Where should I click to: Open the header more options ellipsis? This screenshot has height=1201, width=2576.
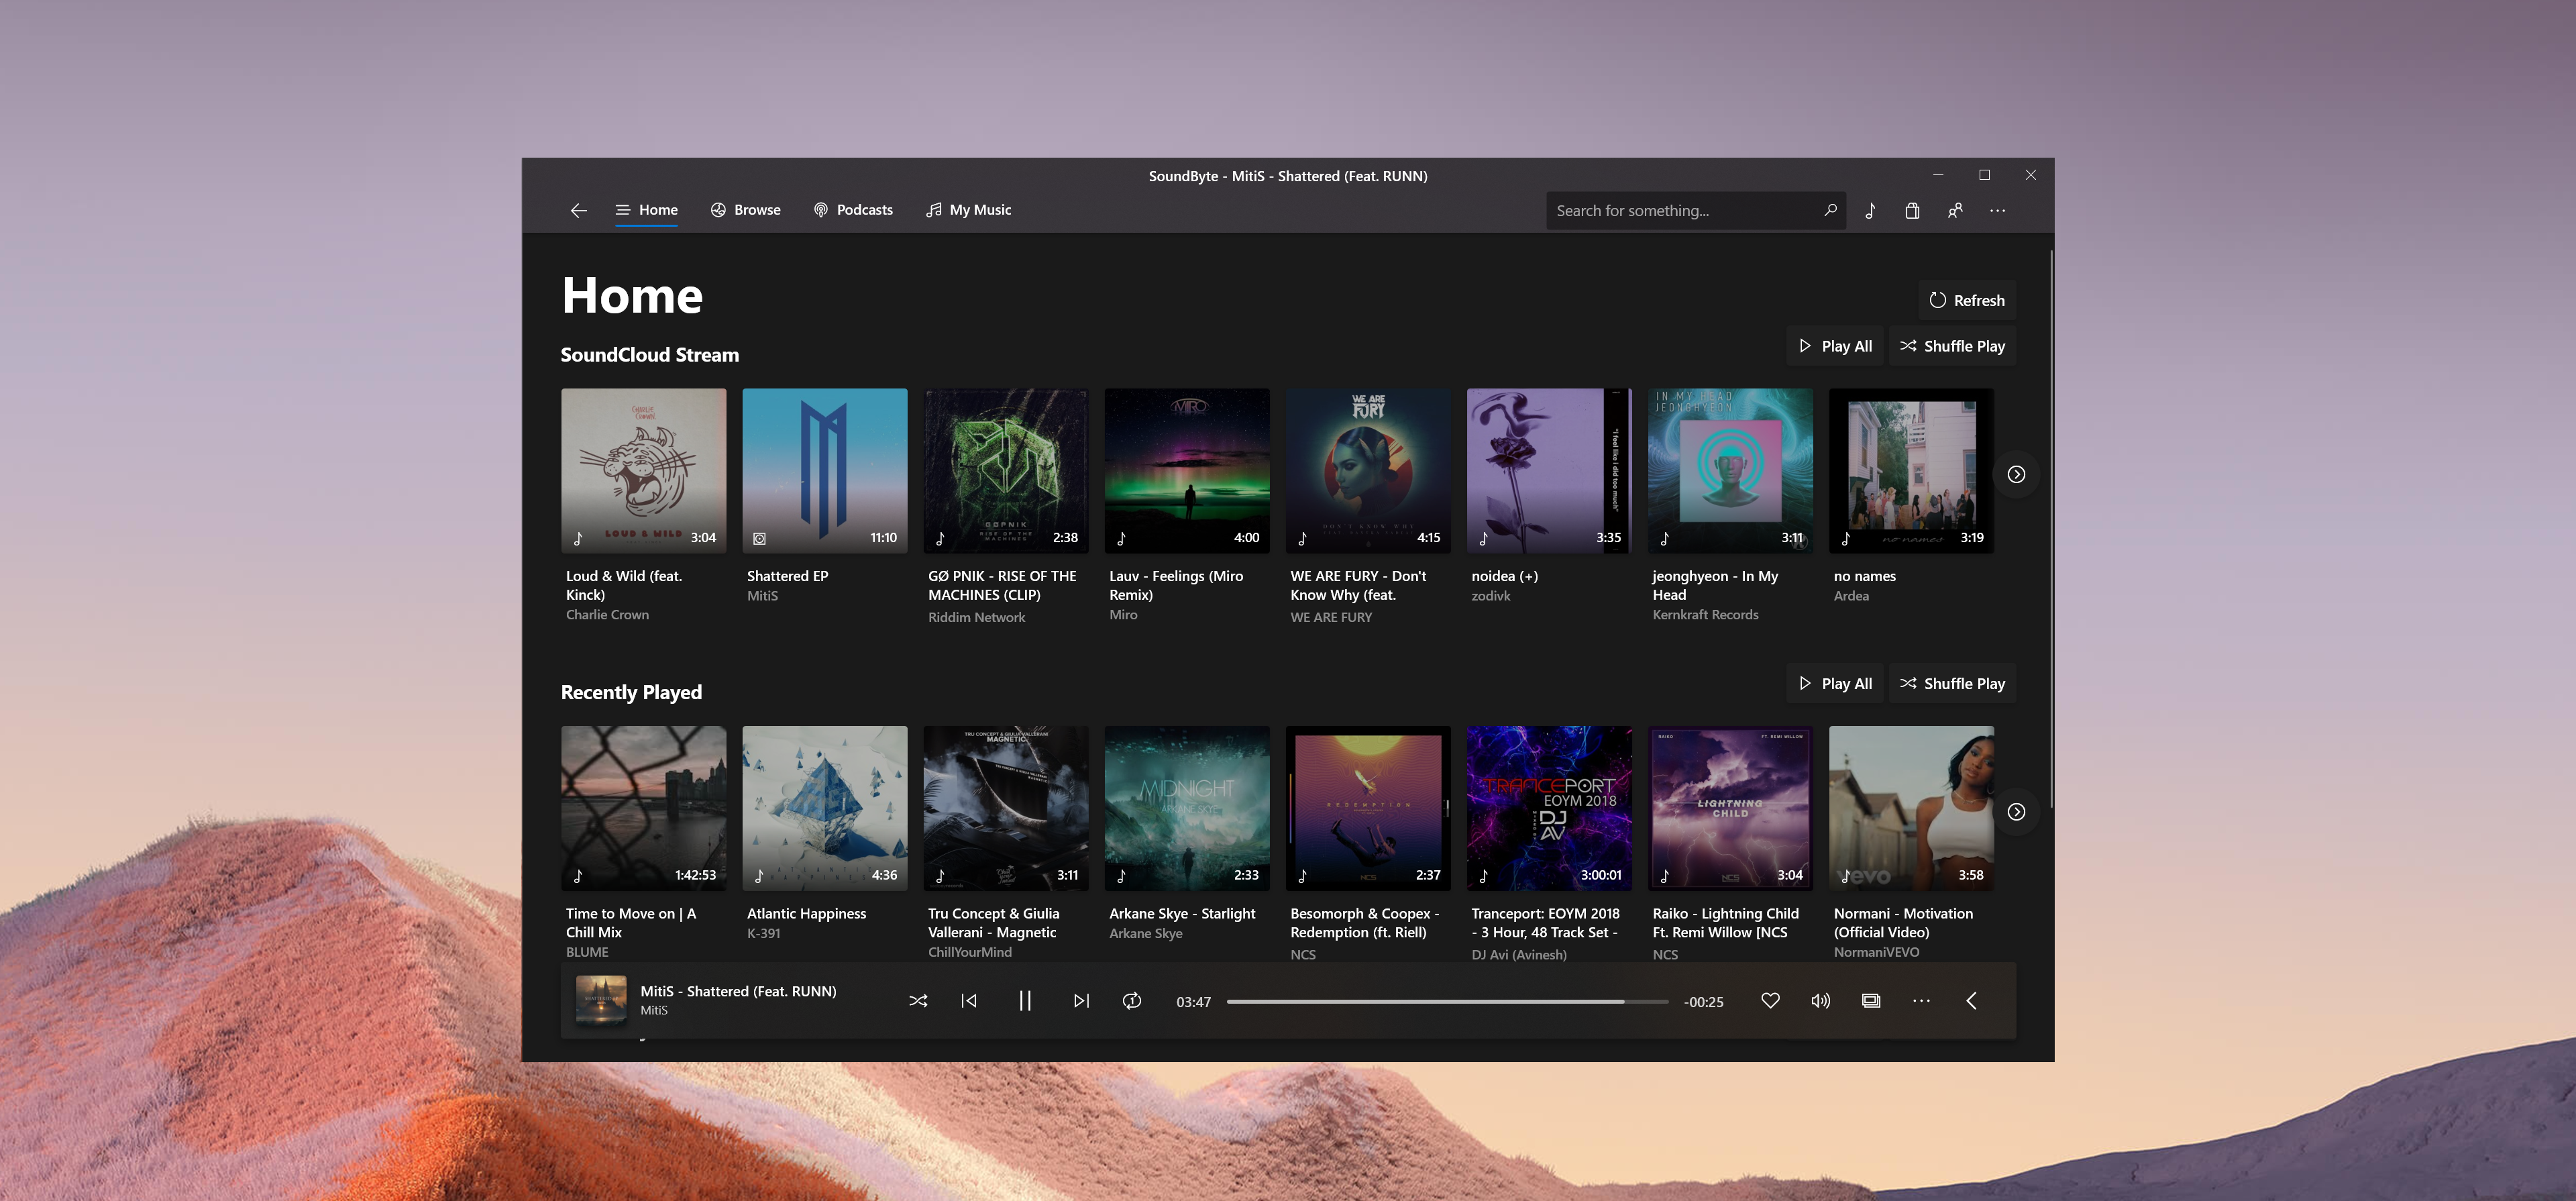coord(1997,211)
